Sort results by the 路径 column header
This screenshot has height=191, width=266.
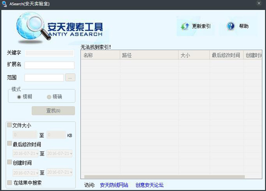point(149,55)
